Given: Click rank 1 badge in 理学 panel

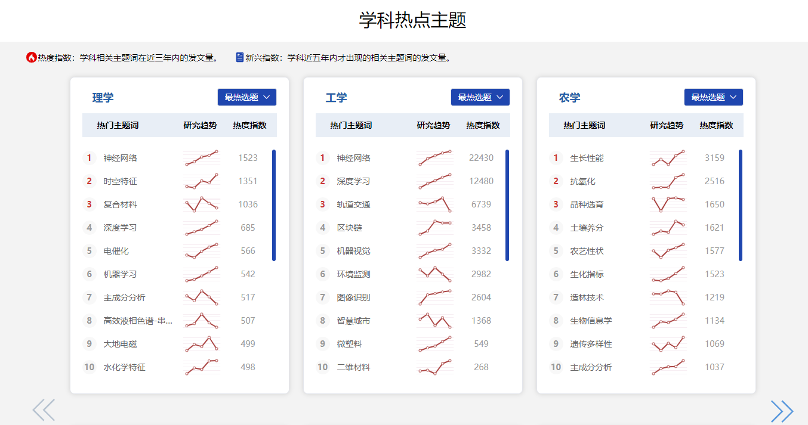Looking at the screenshot, I should point(90,158).
